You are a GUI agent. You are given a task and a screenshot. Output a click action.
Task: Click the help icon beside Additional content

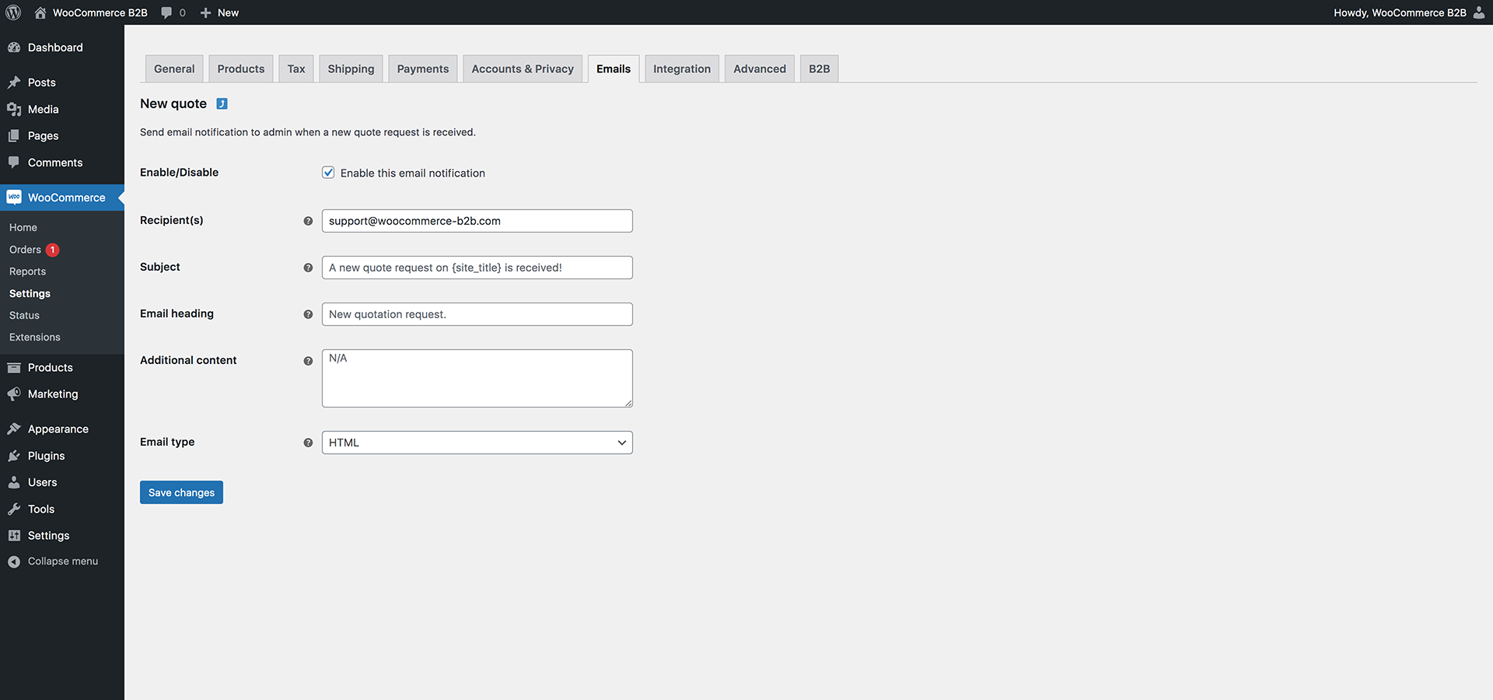pos(308,361)
